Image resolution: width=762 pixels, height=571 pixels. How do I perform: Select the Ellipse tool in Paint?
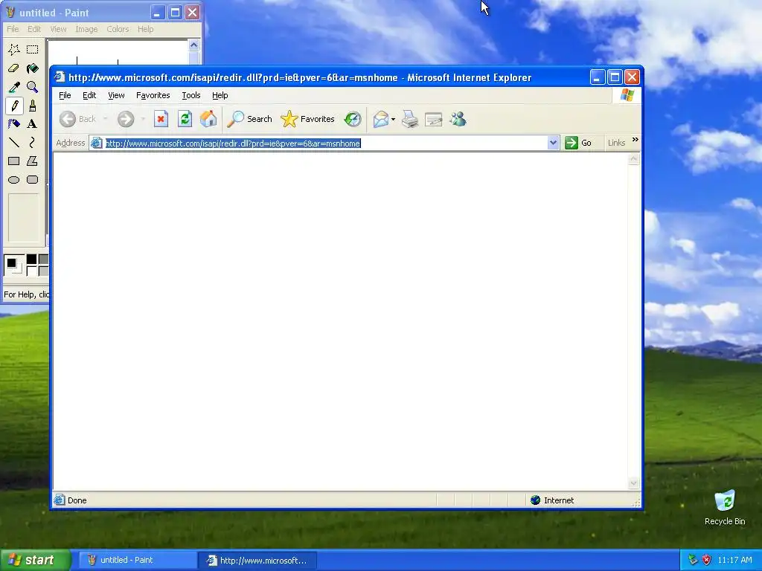[13, 180]
